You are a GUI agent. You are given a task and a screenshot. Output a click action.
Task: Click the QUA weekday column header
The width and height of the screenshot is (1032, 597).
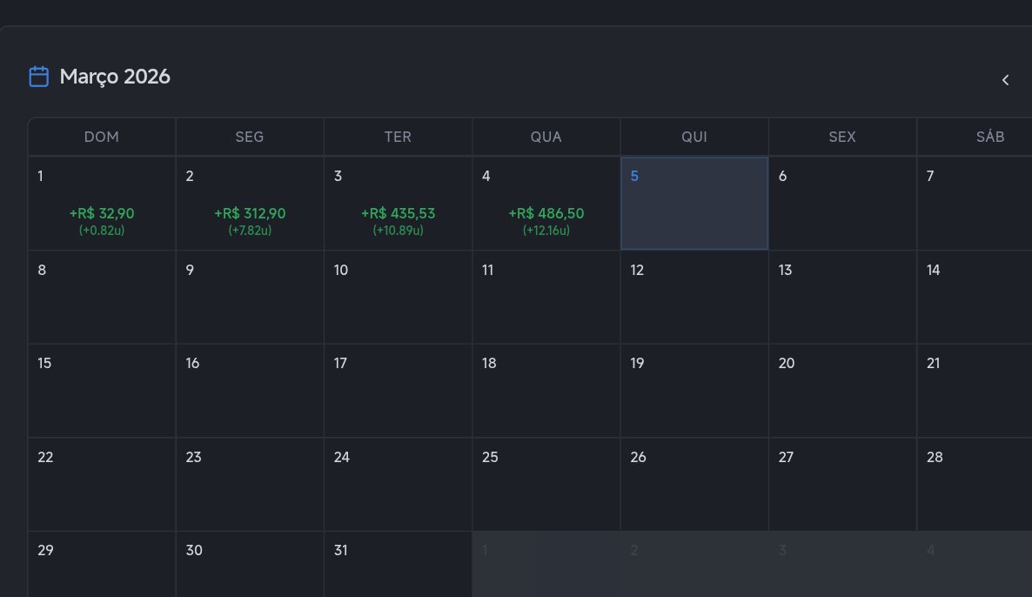point(546,137)
